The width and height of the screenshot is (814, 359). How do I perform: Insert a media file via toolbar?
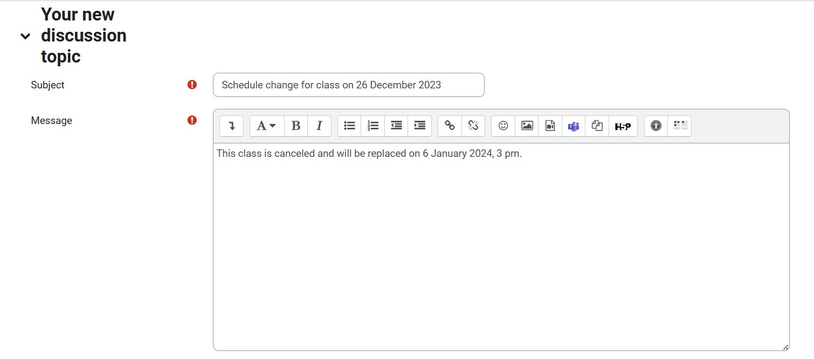550,126
